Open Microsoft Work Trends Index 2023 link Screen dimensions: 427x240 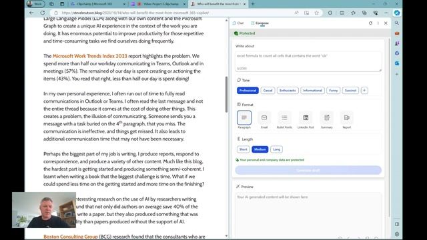[x=90, y=56]
